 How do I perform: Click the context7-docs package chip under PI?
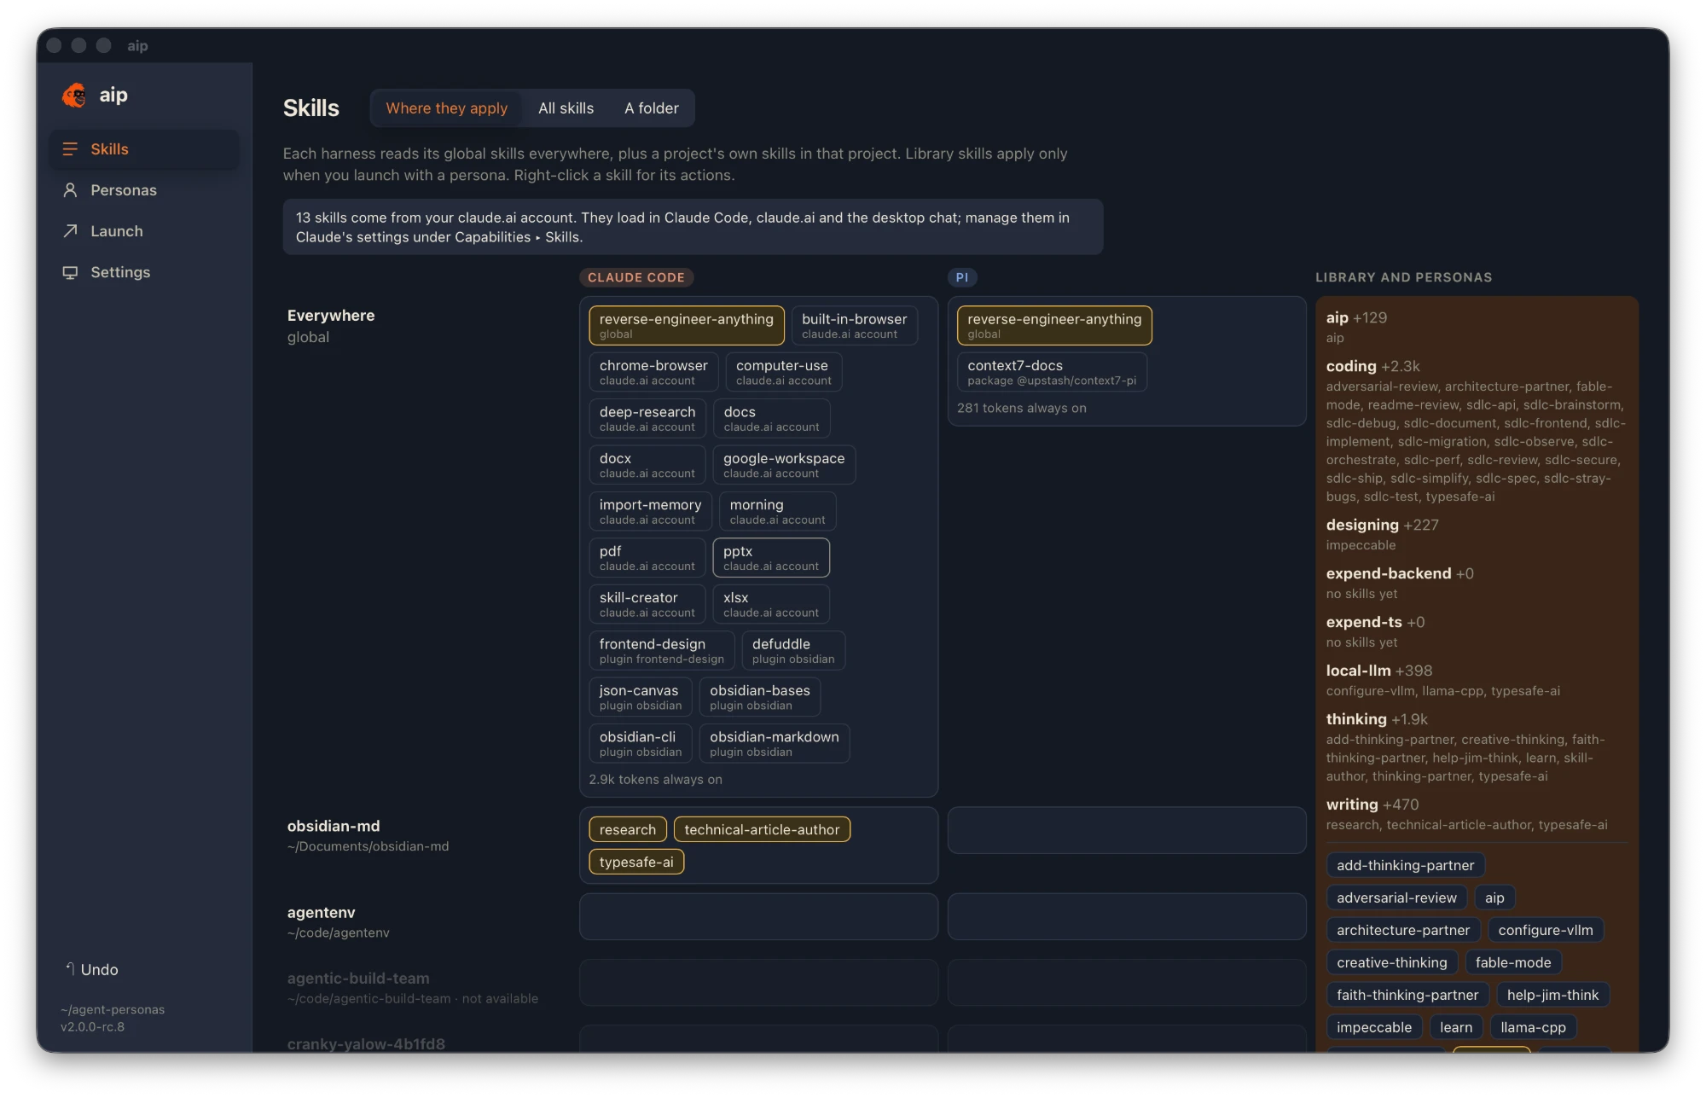[1052, 372]
